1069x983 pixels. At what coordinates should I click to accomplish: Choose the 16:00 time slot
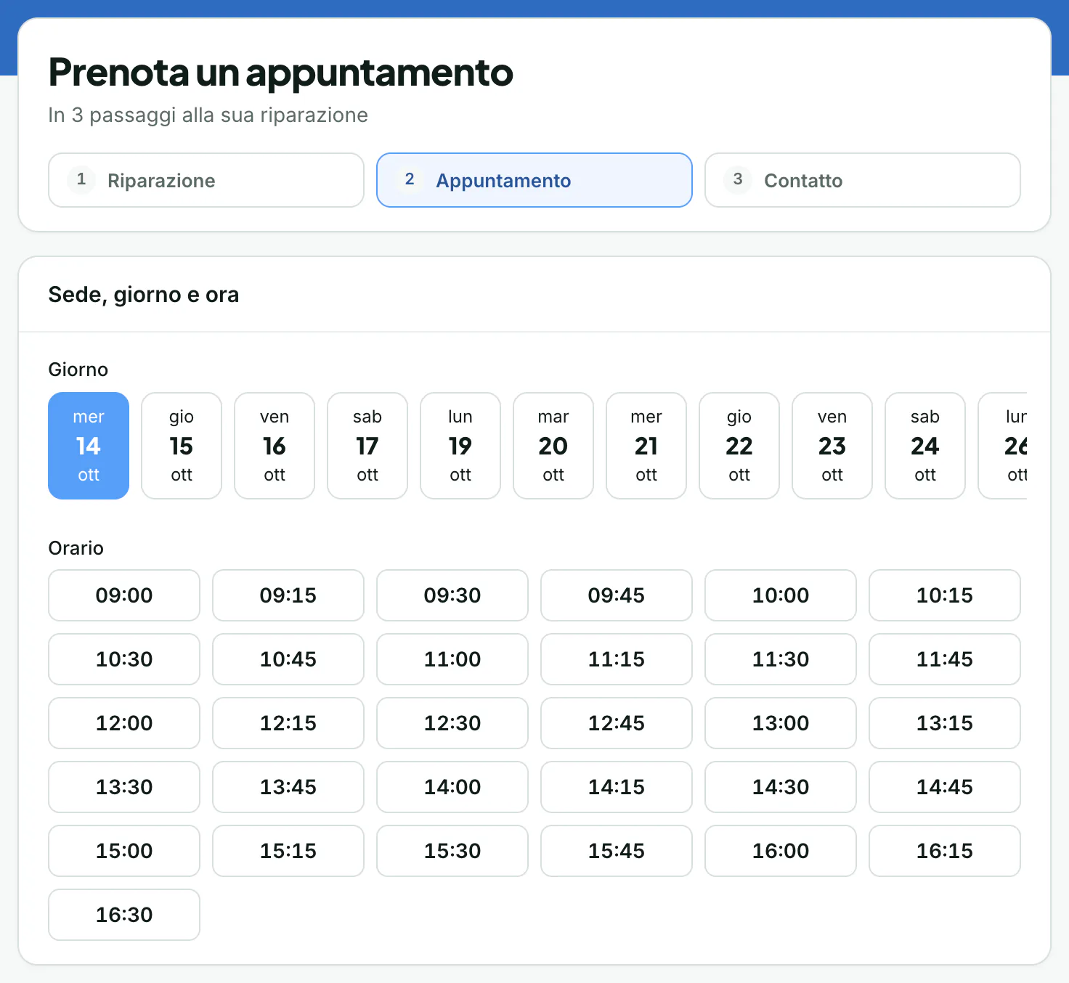(x=781, y=851)
